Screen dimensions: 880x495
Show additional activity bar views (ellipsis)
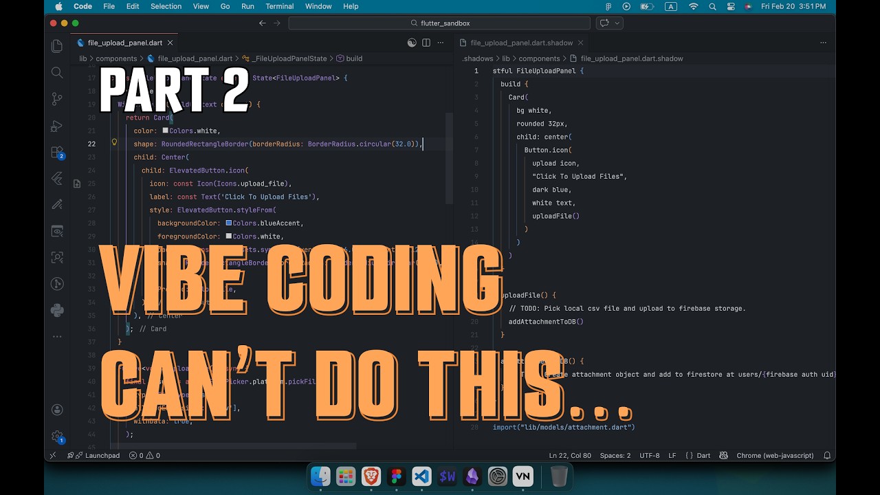pyautogui.click(x=57, y=336)
